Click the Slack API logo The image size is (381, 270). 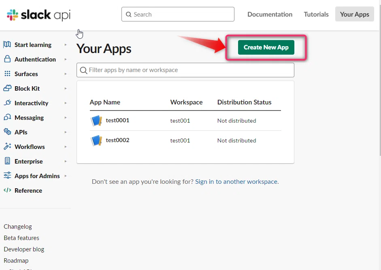(x=38, y=15)
